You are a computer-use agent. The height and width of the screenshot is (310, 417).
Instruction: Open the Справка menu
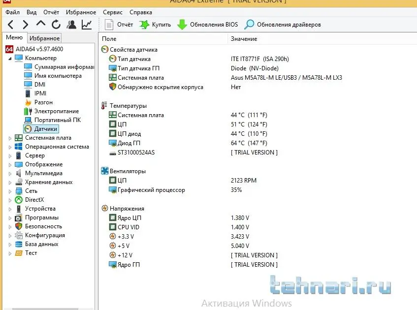[141, 12]
